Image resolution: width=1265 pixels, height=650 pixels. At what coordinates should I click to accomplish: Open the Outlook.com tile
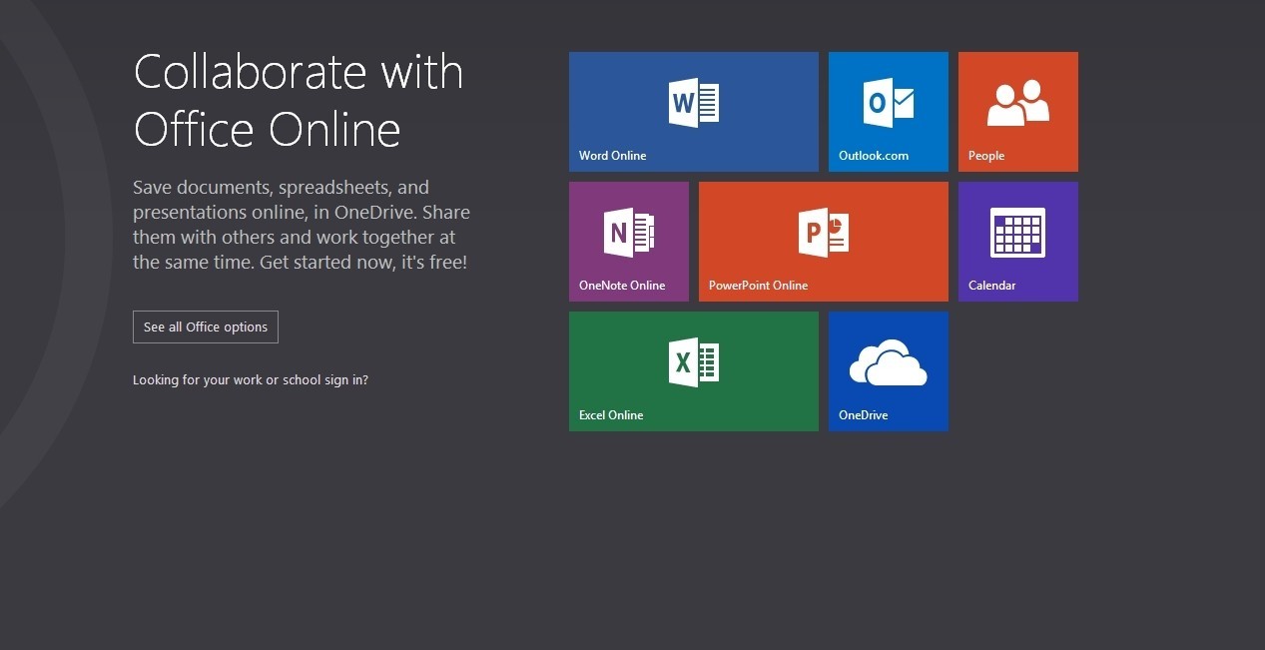pyautogui.click(x=888, y=111)
